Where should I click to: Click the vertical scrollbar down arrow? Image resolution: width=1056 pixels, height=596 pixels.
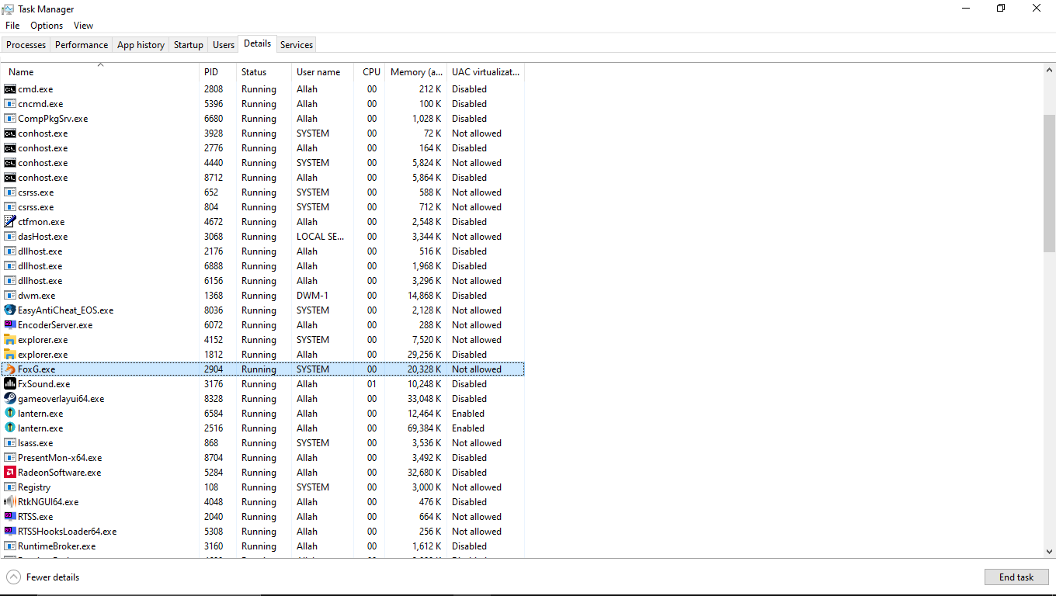[x=1049, y=552]
